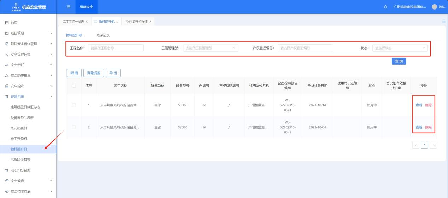Select the checkbox for row 2
This screenshot has height=198, width=448.
coord(74,127)
